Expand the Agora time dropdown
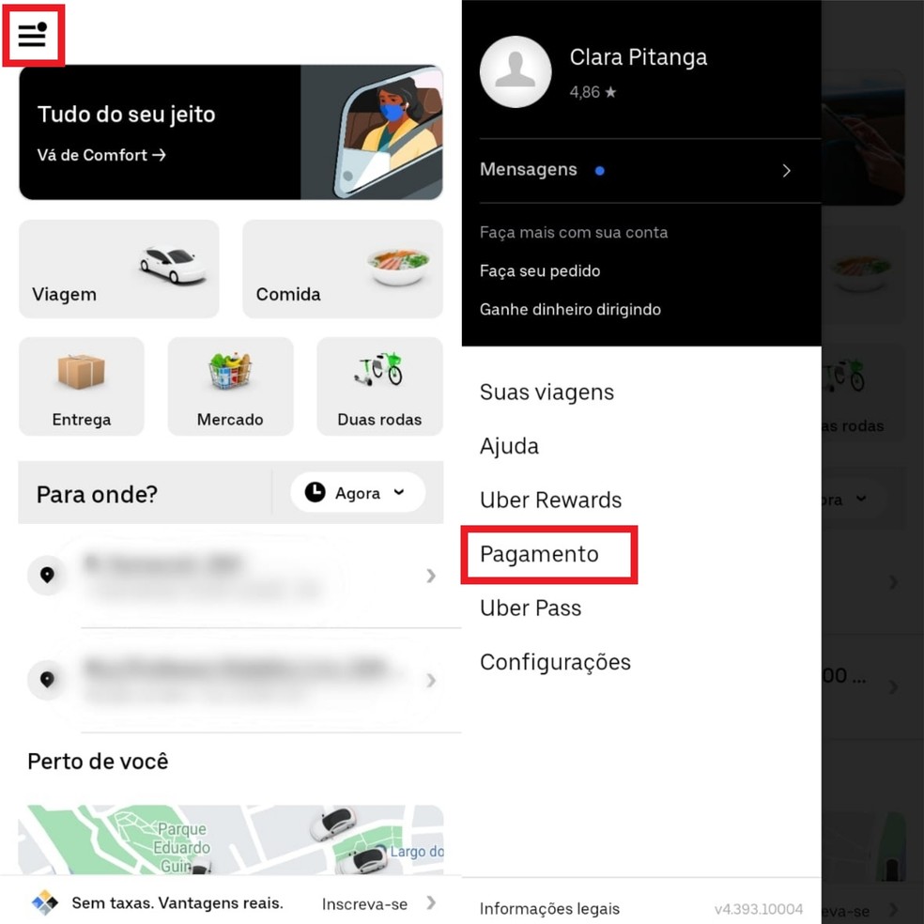The image size is (924, 924). coord(358,492)
